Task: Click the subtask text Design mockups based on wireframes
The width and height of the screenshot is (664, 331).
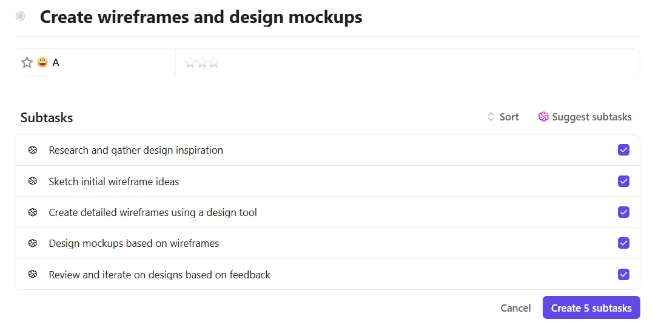Action: coord(134,243)
